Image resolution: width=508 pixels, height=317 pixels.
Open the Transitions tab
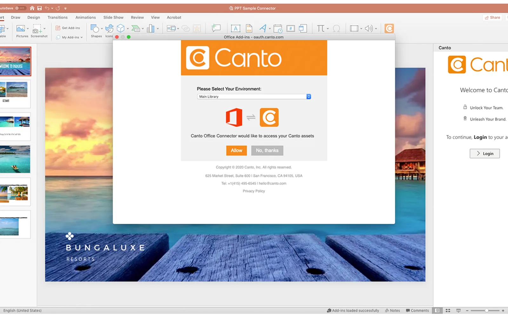pyautogui.click(x=57, y=17)
